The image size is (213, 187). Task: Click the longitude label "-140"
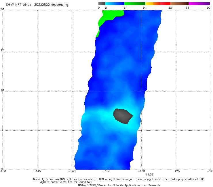click(72, 171)
